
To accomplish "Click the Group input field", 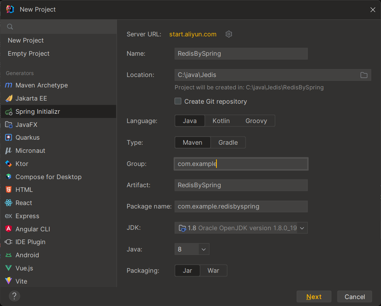I will pos(241,164).
